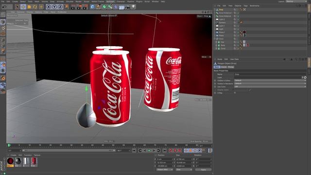
Task: Open the viewport Cameras menu
Action: click(x=20, y=12)
